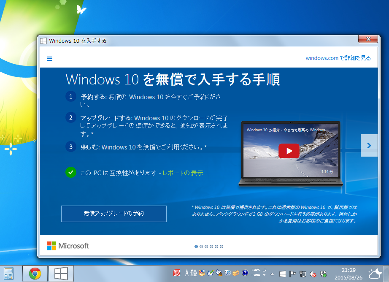Click the 'この PC は互換性があります' text
Viewport: 389px width, 282px height.
pyautogui.click(x=119, y=173)
